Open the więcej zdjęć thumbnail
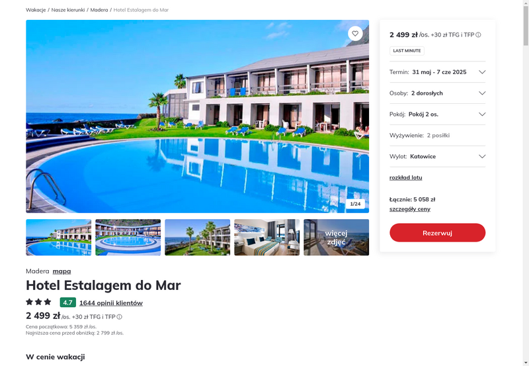The width and height of the screenshot is (529, 366). coord(336,238)
